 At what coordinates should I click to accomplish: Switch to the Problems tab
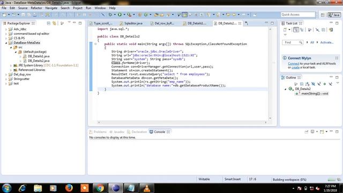coord(98,132)
